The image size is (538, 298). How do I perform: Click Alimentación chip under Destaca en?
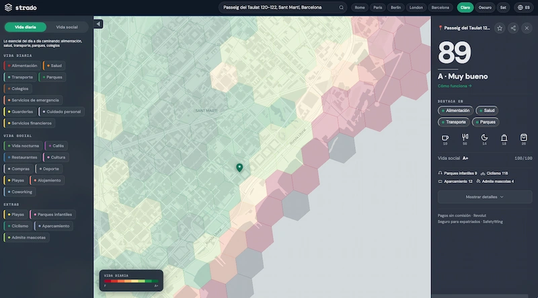coord(455,110)
